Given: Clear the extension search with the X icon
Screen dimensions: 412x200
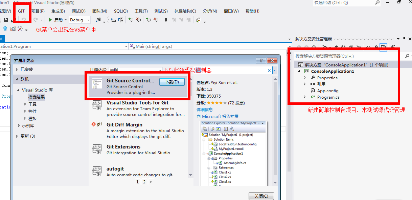Looking at the screenshot, I should point(269,71).
